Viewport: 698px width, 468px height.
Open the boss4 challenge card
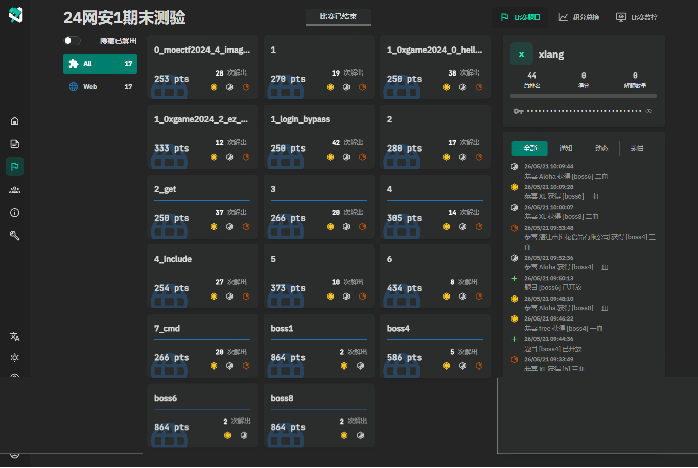[435, 346]
